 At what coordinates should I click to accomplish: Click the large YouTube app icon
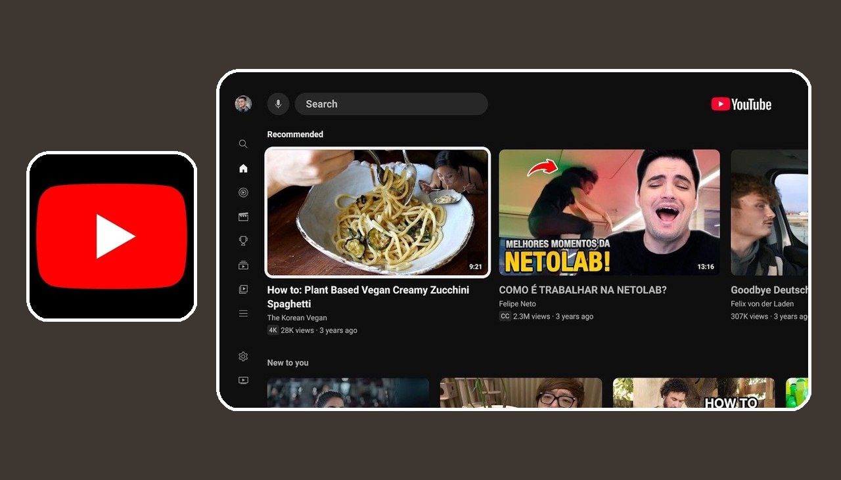(x=112, y=236)
